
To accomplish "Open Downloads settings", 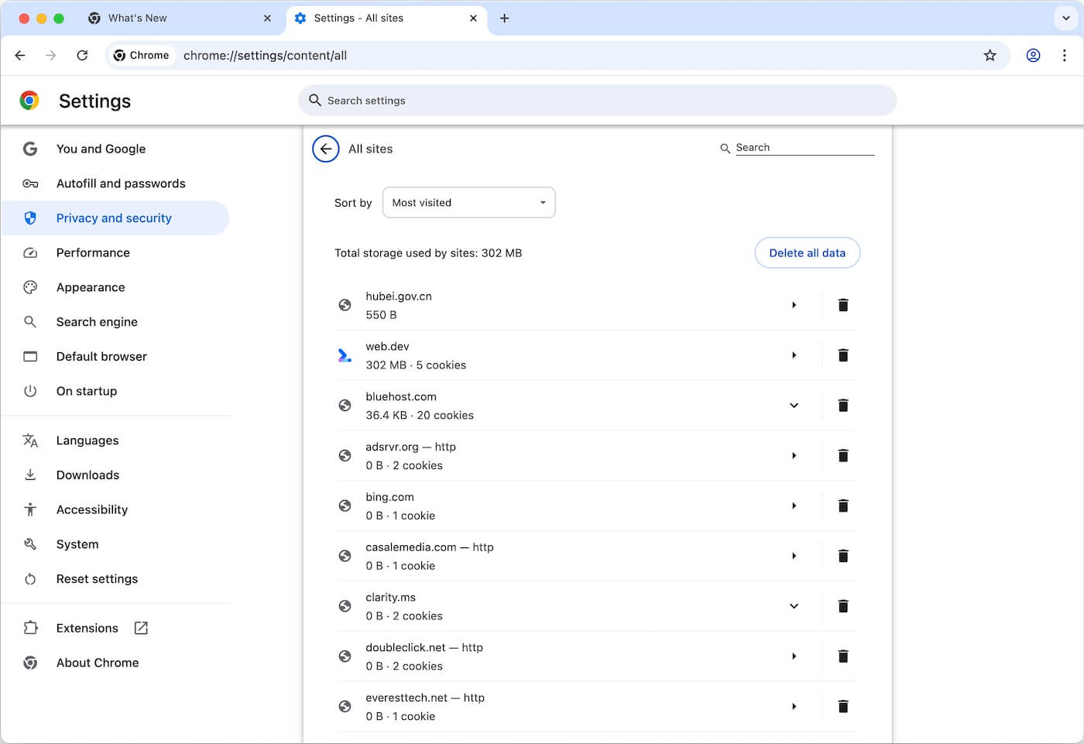I will pyautogui.click(x=116, y=475).
